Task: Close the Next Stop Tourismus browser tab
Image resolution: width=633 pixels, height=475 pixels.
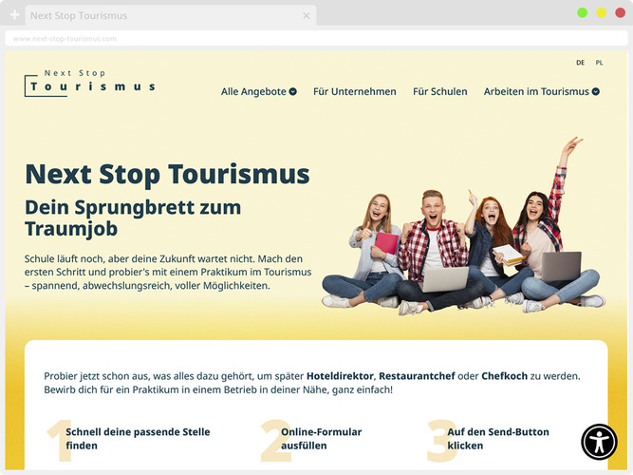Action: (x=306, y=16)
